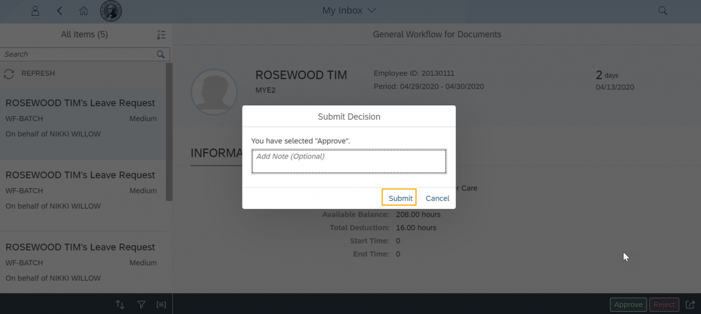Toggle multi-select mode for inbox items
Viewport: 701px width, 314px height.
tap(161, 35)
